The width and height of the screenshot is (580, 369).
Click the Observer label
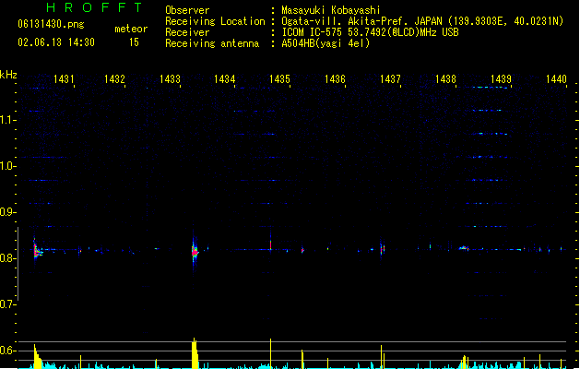point(187,10)
